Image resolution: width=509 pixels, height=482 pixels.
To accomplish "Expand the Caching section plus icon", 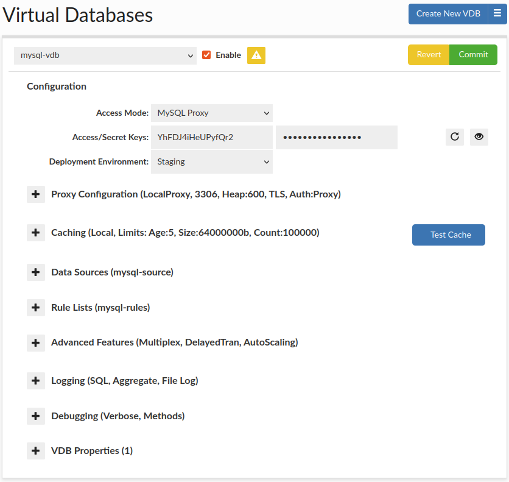I will 36,233.
